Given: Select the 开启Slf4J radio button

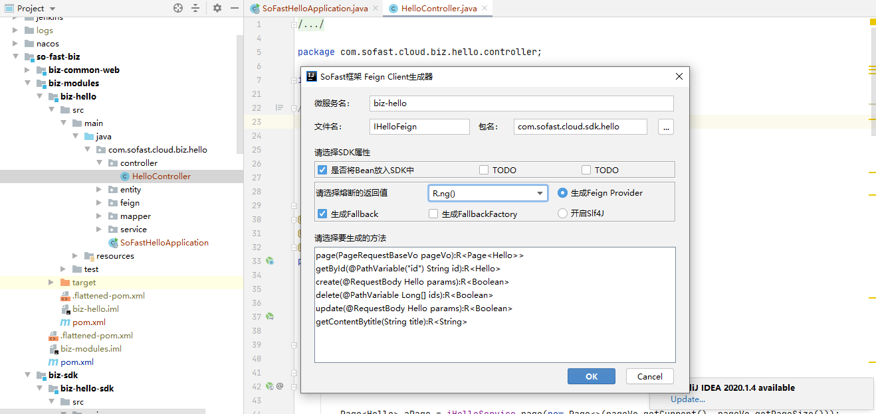Looking at the screenshot, I should coord(562,213).
